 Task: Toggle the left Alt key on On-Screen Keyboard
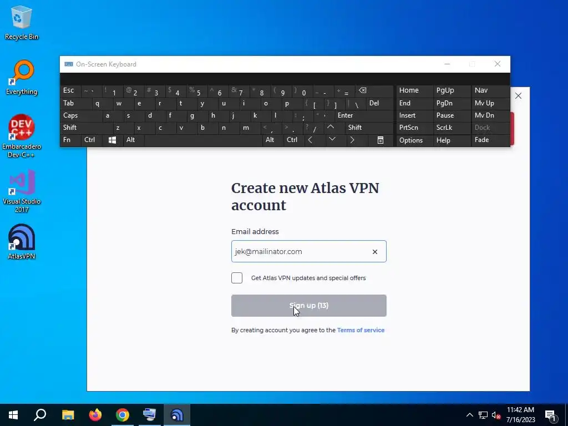[134, 140]
